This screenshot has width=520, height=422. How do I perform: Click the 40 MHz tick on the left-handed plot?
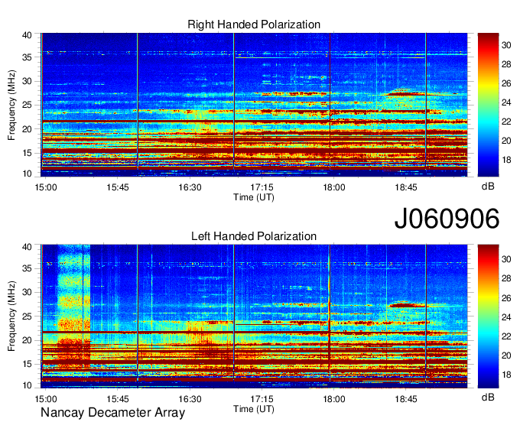27,247
